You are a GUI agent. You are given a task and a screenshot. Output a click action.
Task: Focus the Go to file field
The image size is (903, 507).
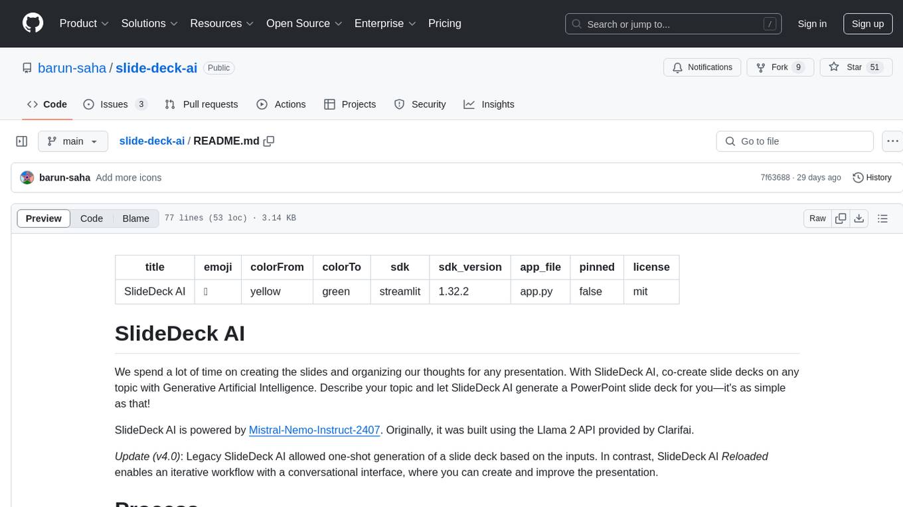point(795,141)
